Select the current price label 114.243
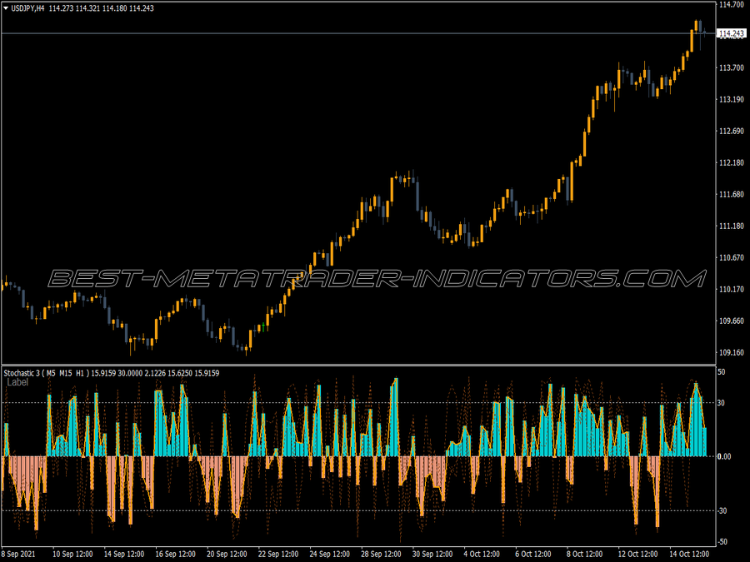Screen dimensions: 750x562 coord(732,33)
